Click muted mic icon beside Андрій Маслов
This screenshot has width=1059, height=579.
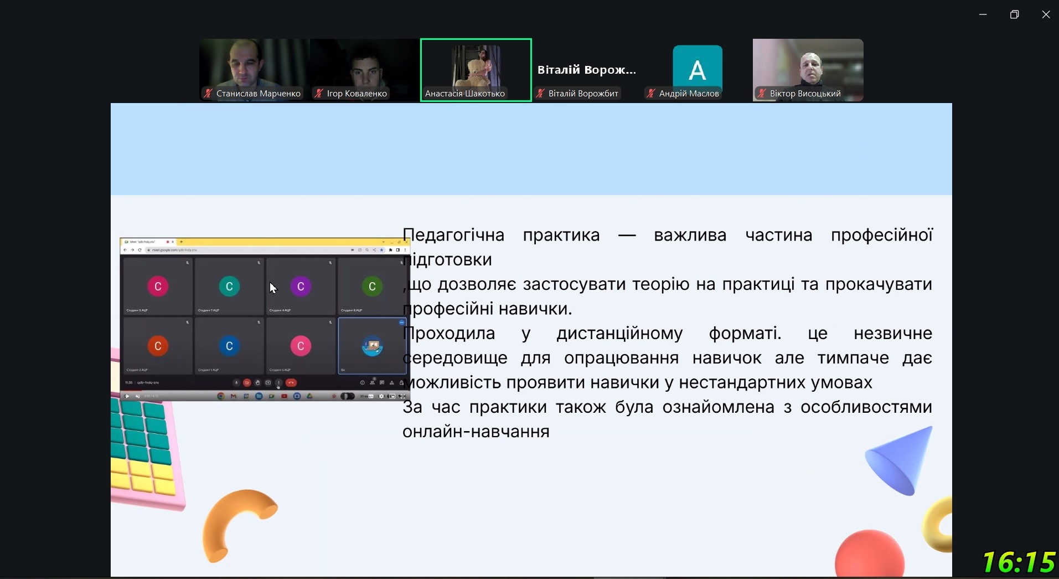pos(651,94)
